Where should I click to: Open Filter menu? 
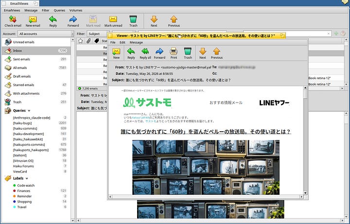point(46,10)
